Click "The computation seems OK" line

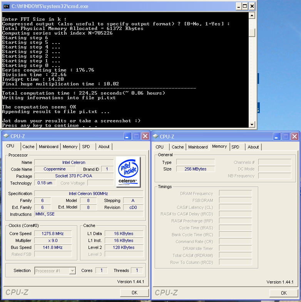click(39, 107)
